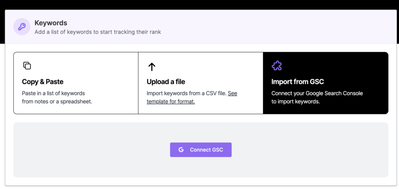399x189 pixels.
Task: Click the Upload a file heading text
Action: click(x=166, y=82)
